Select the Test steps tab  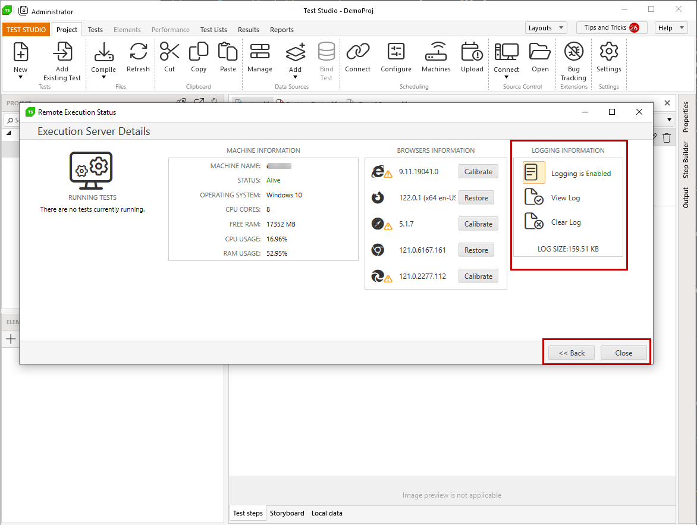coord(247,513)
